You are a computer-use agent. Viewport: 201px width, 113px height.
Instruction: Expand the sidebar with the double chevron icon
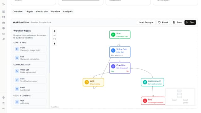tap(3, 4)
